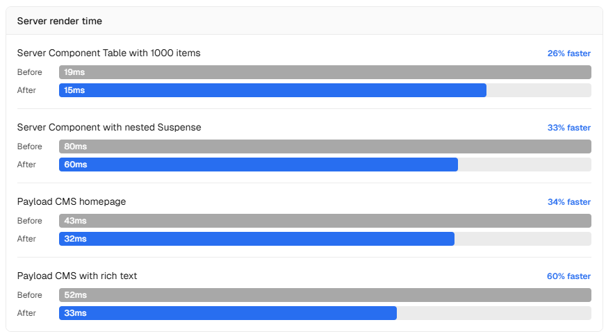Click the "60% faster" label

[568, 276]
